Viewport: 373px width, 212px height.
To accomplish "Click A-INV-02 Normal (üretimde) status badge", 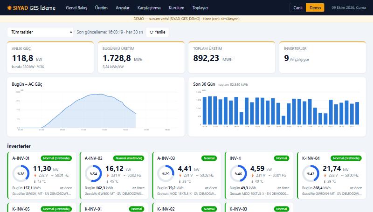I will 129,158.
